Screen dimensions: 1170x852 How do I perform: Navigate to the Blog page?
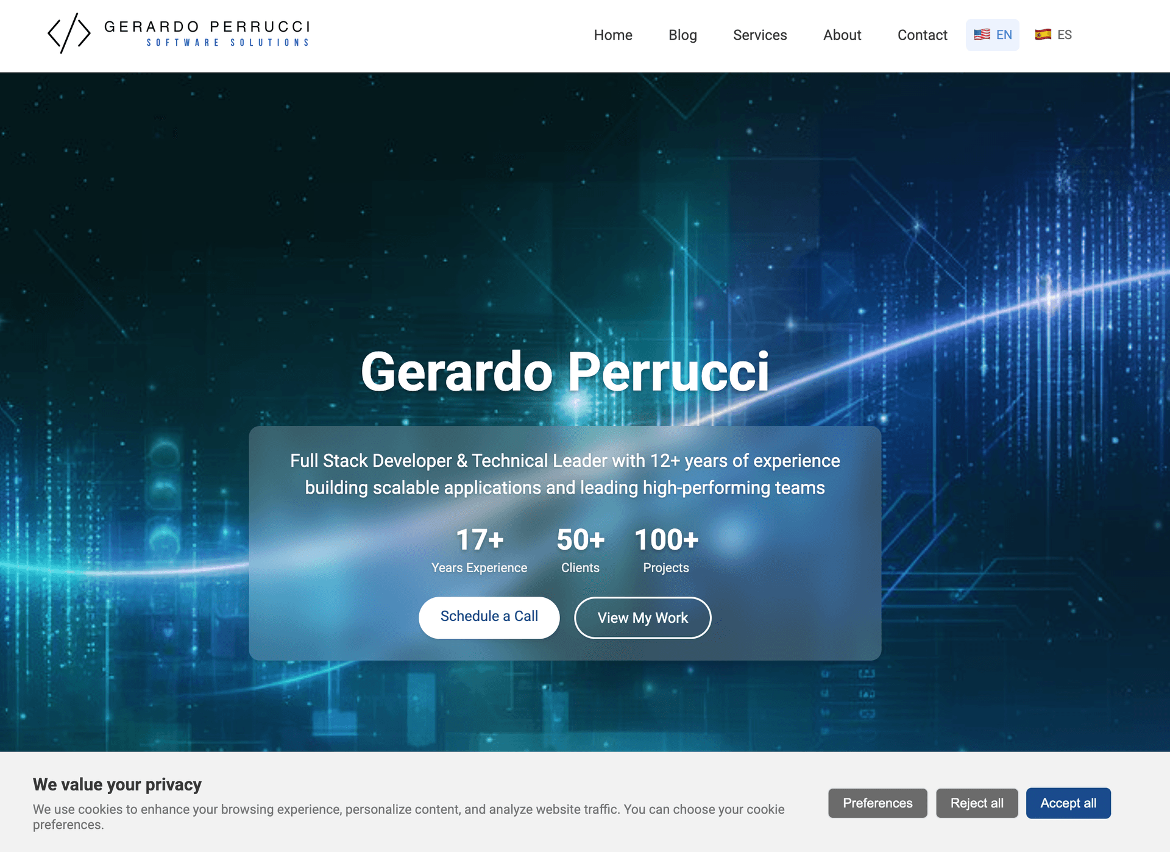tap(682, 35)
